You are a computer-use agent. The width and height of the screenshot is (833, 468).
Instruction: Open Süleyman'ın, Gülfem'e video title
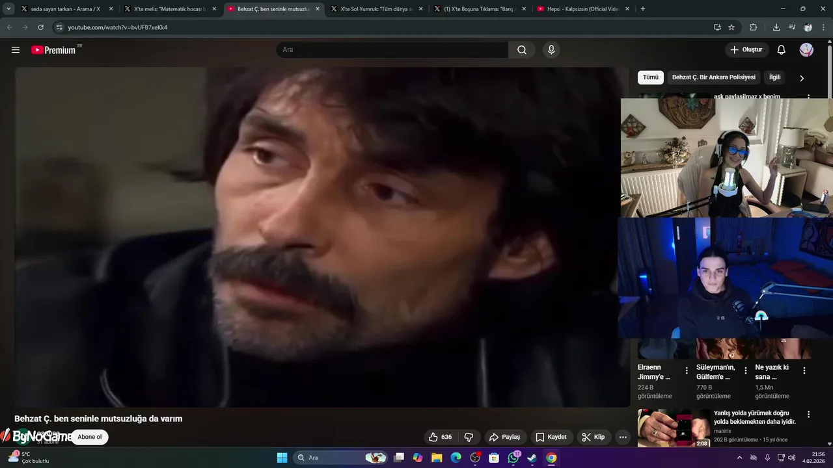click(716, 372)
